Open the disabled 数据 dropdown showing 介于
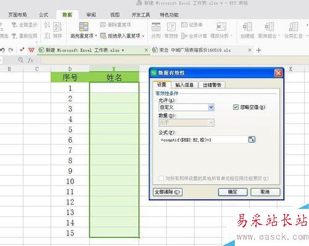The height and width of the screenshot is (246, 309). click(x=187, y=122)
